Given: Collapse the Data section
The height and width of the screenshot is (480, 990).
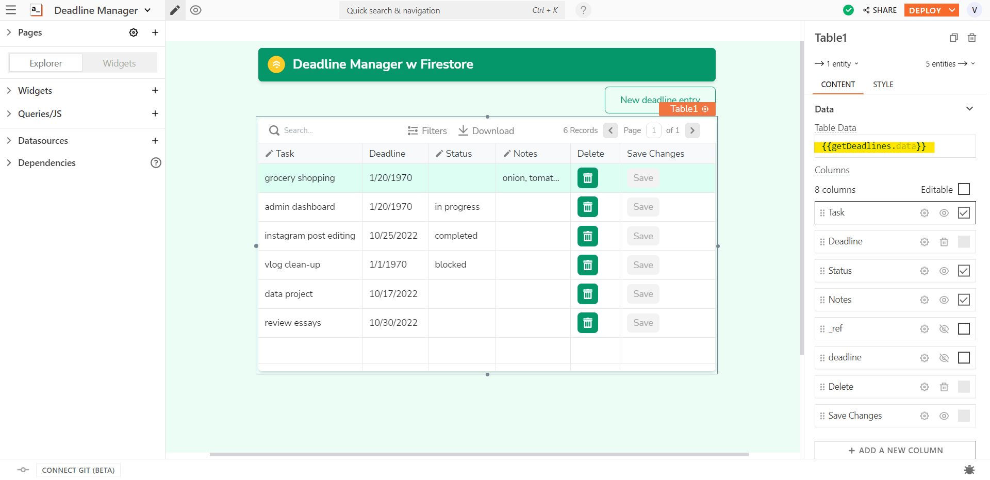Looking at the screenshot, I should (x=969, y=109).
